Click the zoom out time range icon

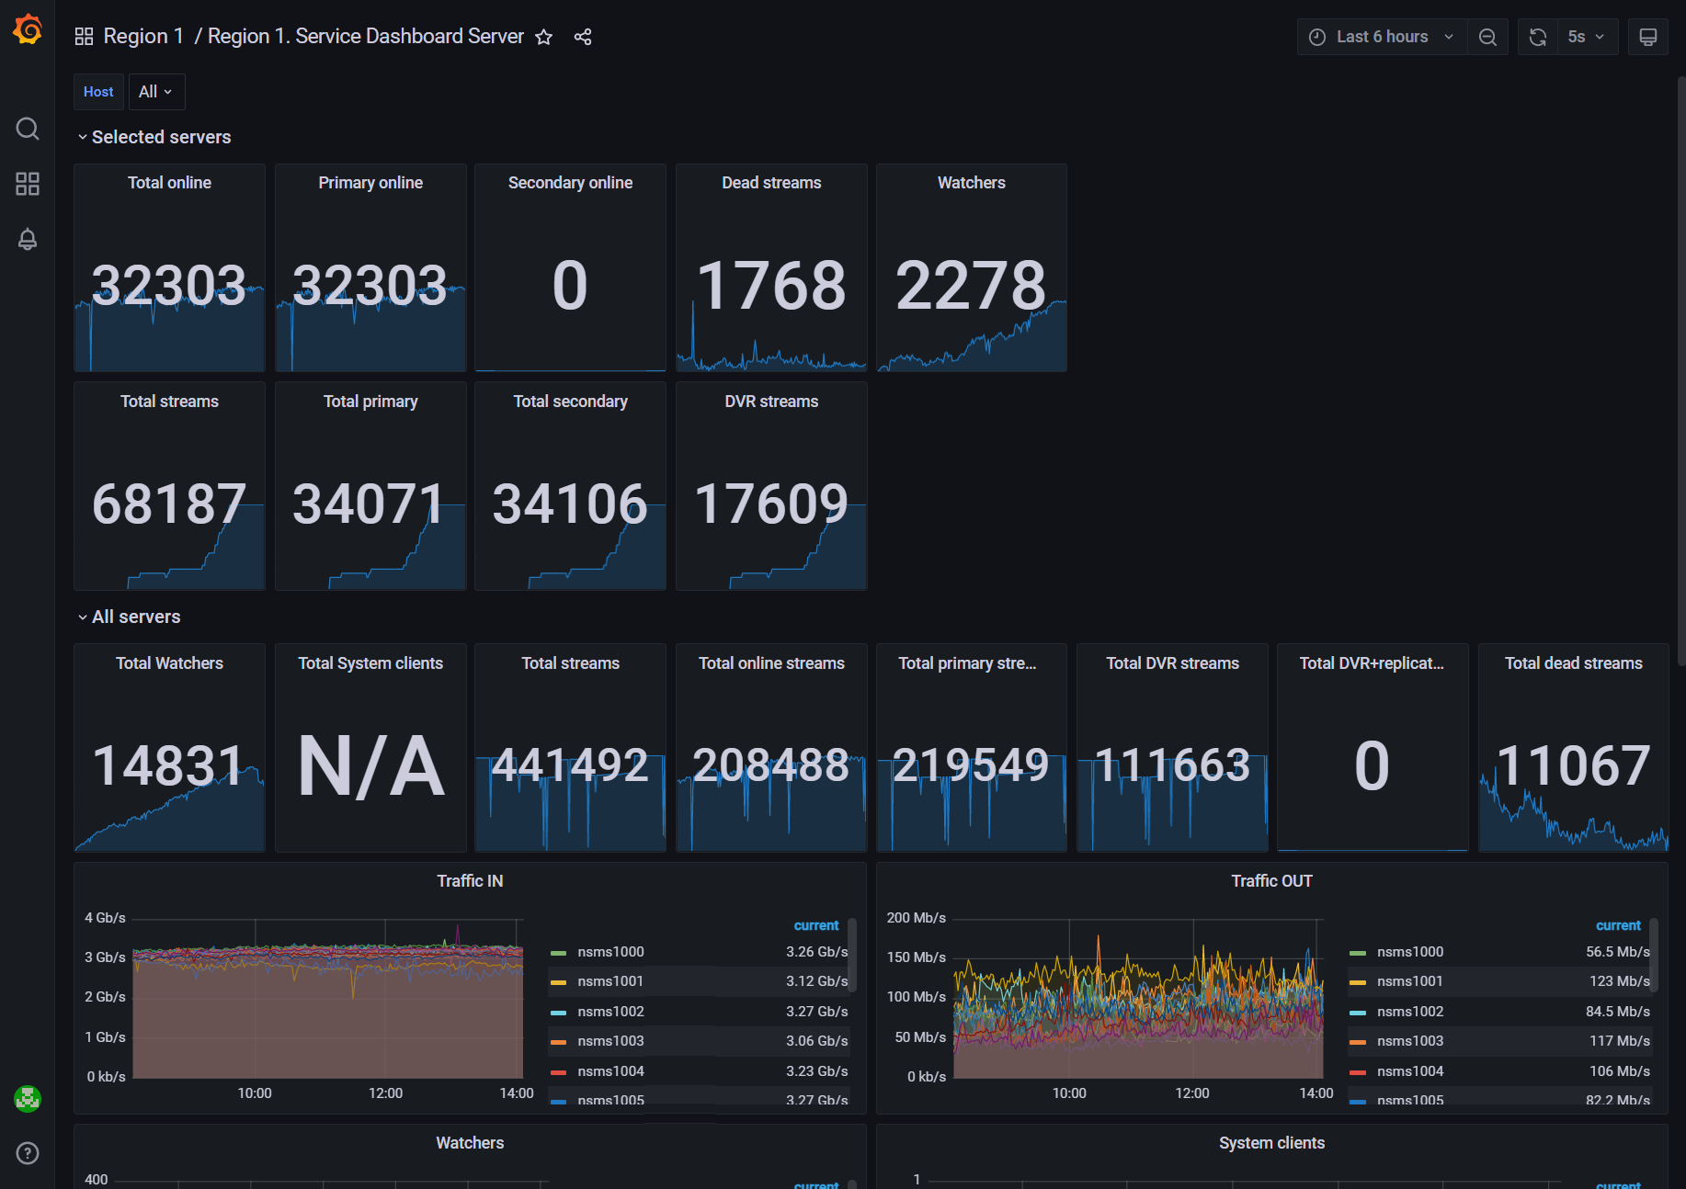(x=1487, y=37)
